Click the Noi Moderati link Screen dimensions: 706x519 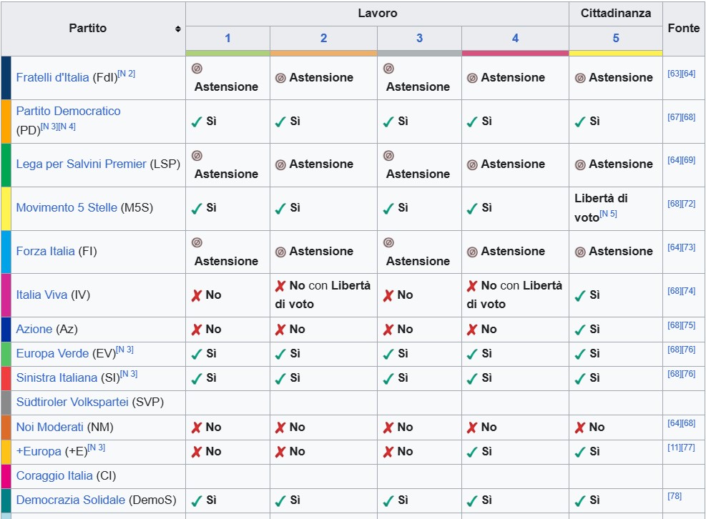click(49, 427)
